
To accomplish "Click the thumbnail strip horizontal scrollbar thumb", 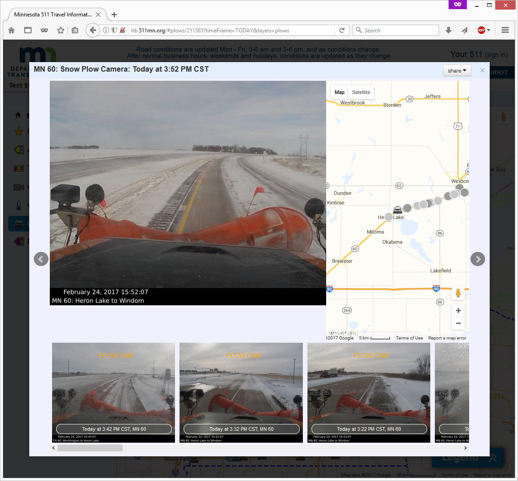I will (90, 448).
